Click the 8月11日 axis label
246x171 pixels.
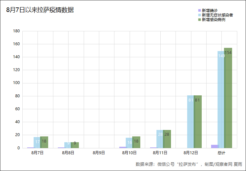point(160,153)
